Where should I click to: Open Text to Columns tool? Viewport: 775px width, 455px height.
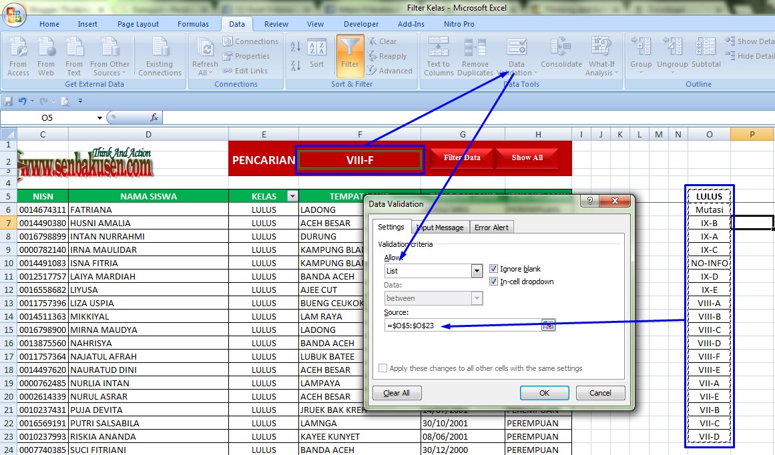(x=438, y=56)
